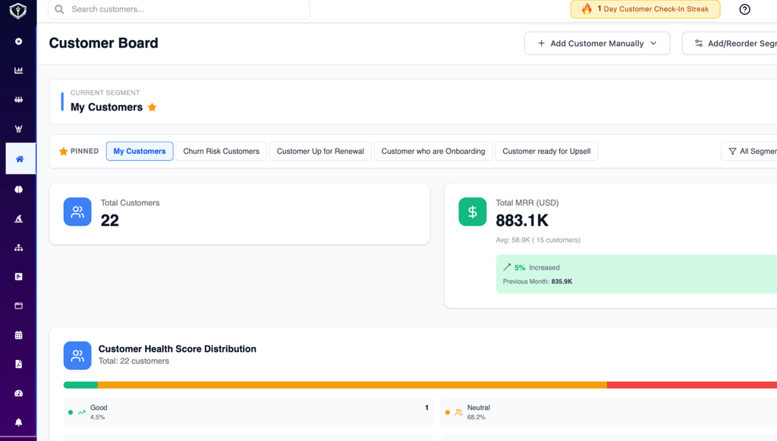Open the PDF file sidebar icon
This screenshot has height=441, width=777.
tap(18, 364)
